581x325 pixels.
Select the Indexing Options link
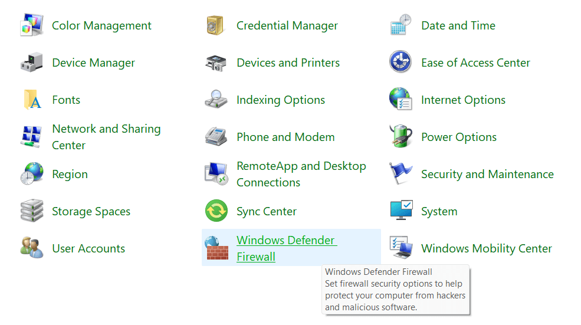(281, 100)
